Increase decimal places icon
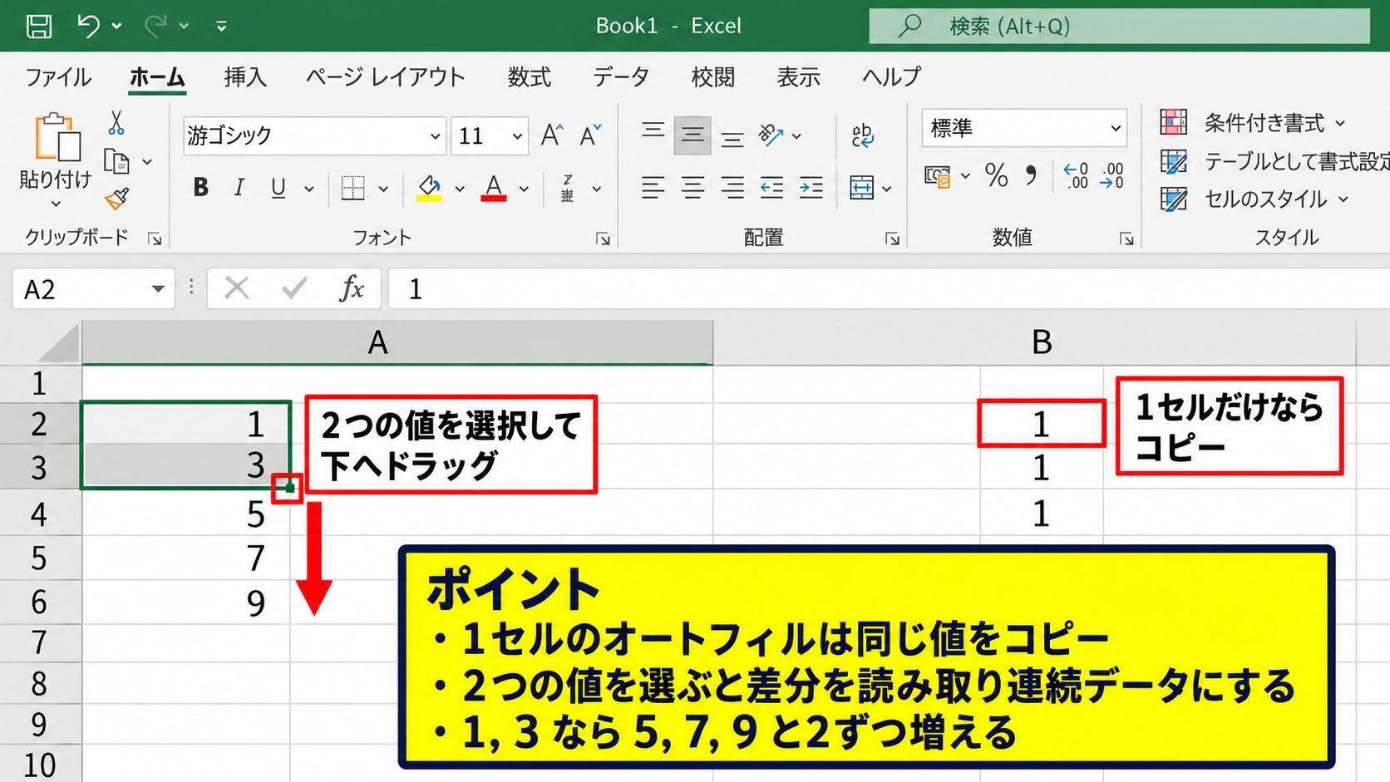Viewport: 1390px width, 782px height. click(1076, 175)
